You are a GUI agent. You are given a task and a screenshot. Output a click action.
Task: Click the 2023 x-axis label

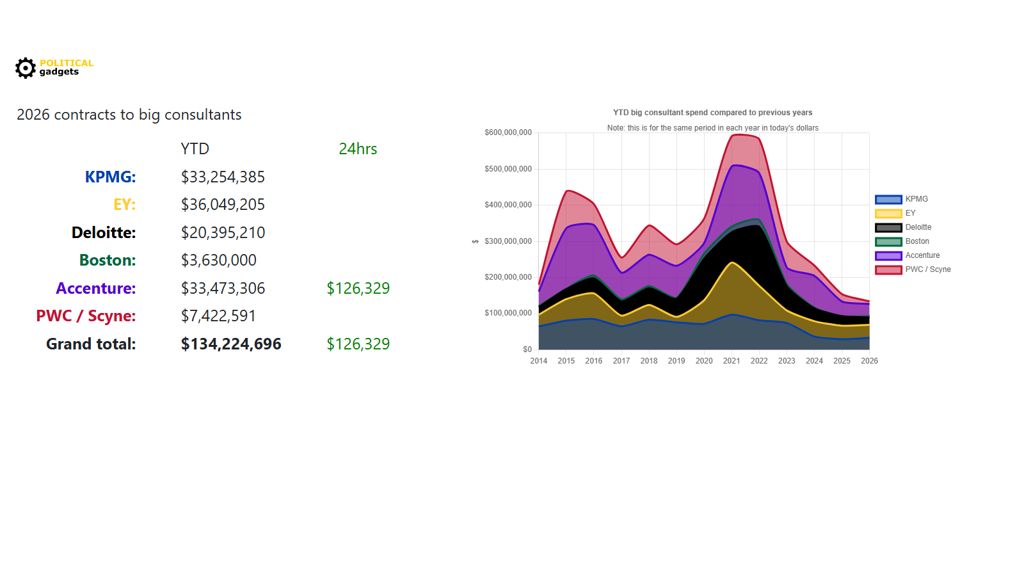[787, 361]
